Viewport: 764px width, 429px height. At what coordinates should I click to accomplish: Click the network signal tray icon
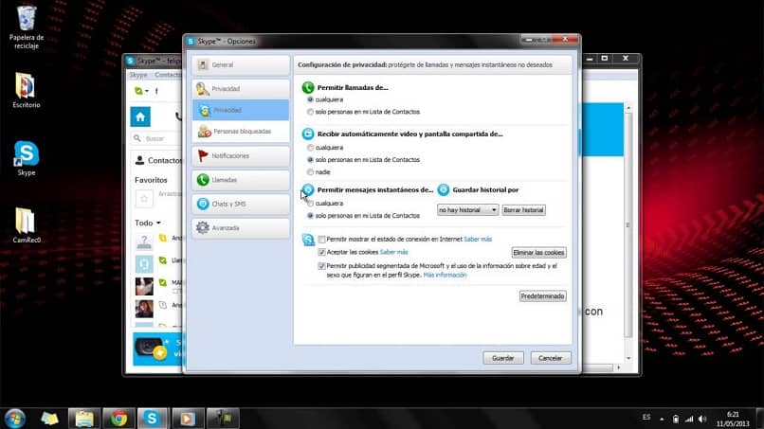coord(689,419)
